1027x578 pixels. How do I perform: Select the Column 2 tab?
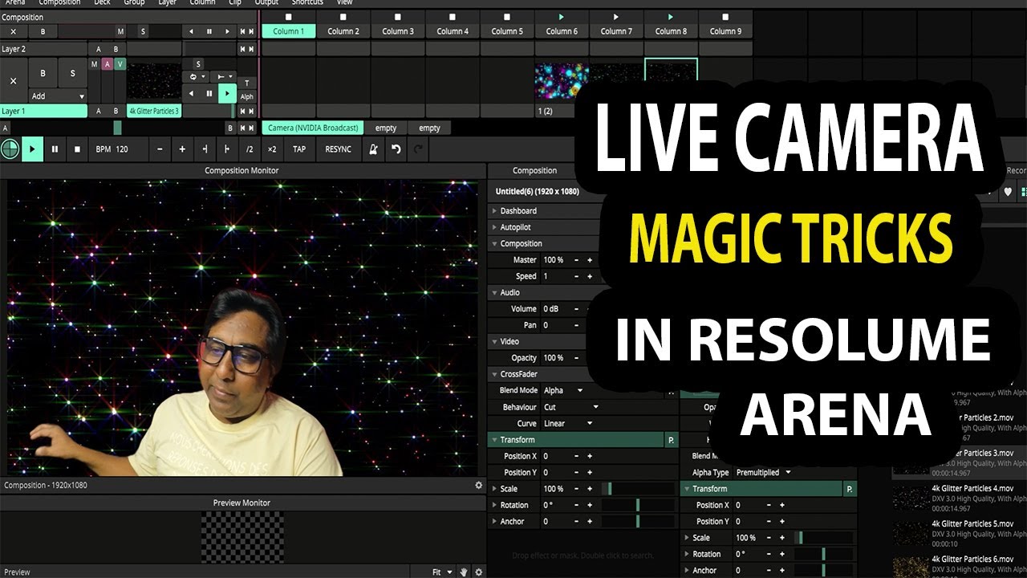point(343,31)
